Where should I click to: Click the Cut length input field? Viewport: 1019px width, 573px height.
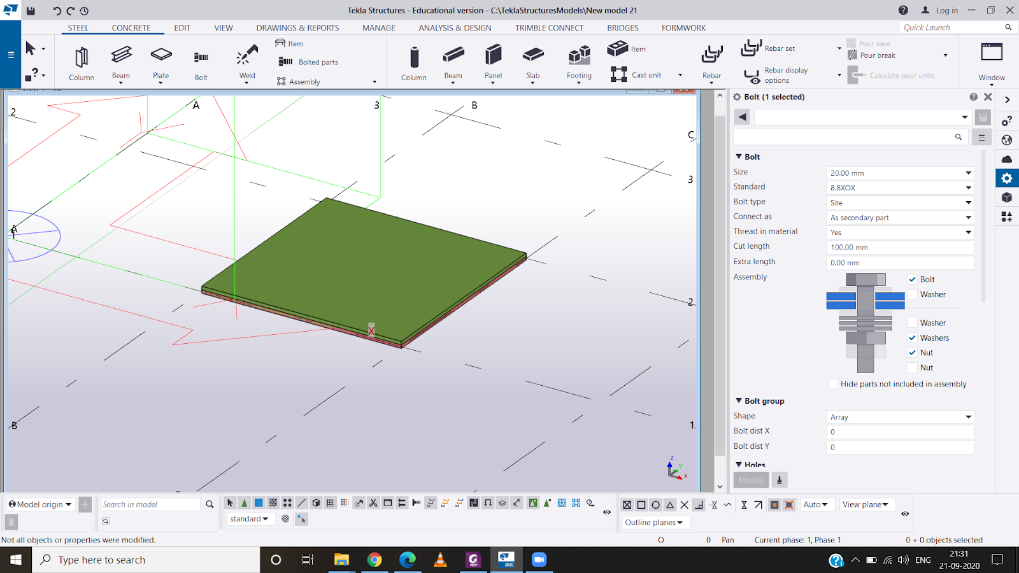(x=900, y=248)
